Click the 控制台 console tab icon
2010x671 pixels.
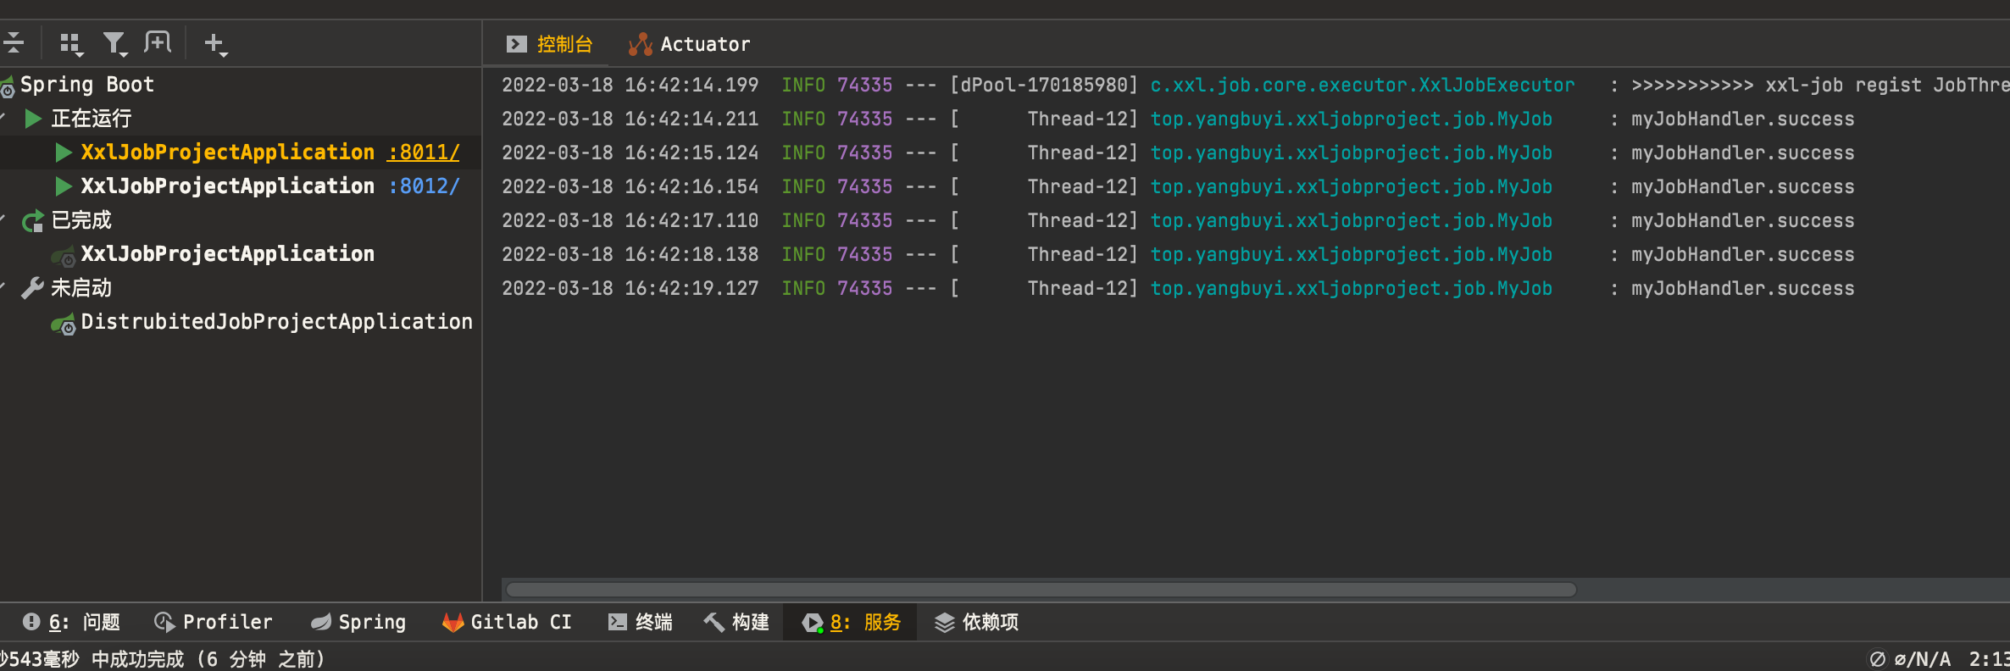click(517, 44)
